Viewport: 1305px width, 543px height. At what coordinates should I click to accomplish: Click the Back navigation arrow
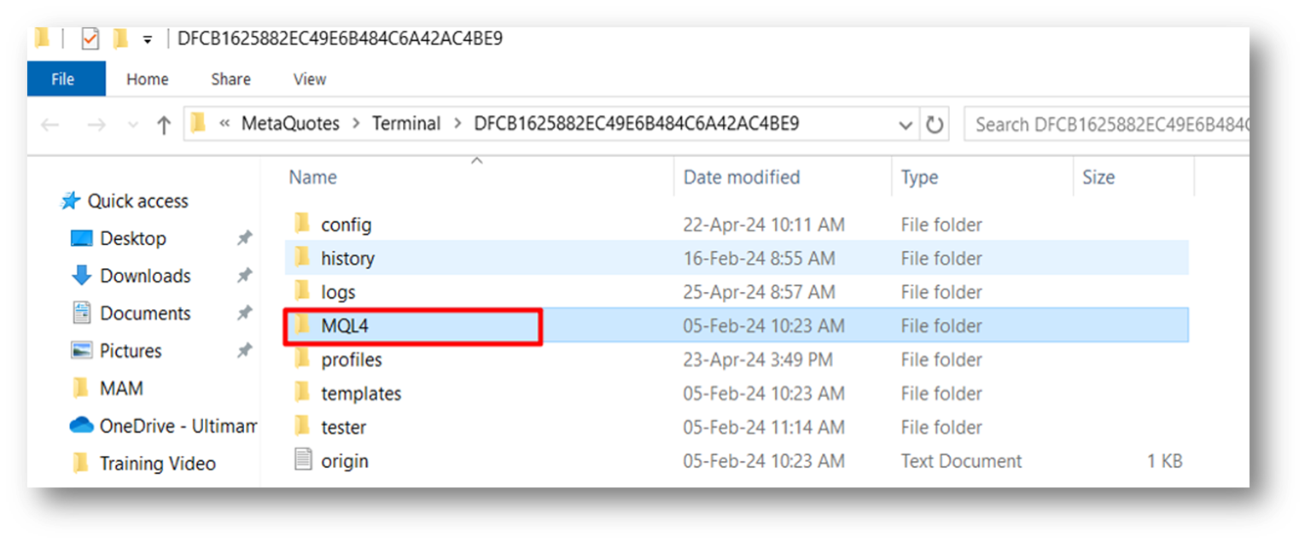[x=50, y=125]
